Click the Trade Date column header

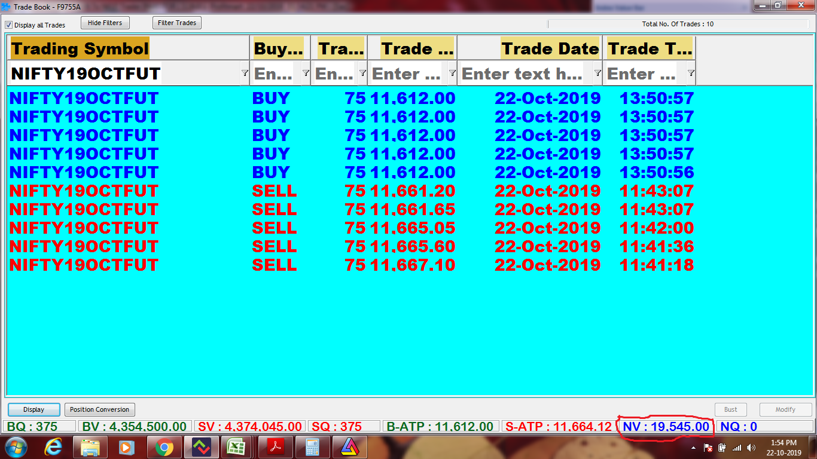tap(549, 48)
